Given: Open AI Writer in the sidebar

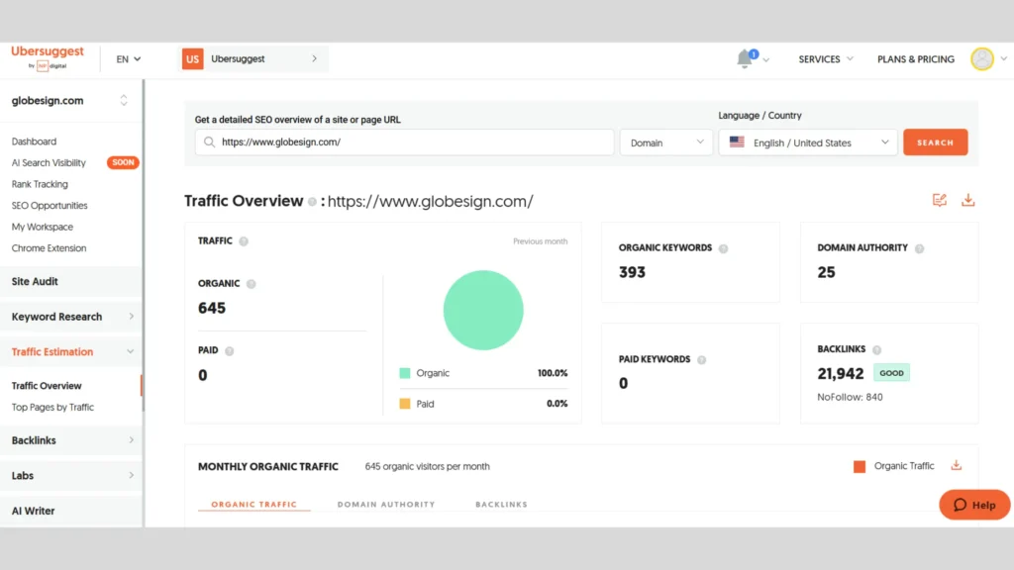Looking at the screenshot, I should 71,511.
